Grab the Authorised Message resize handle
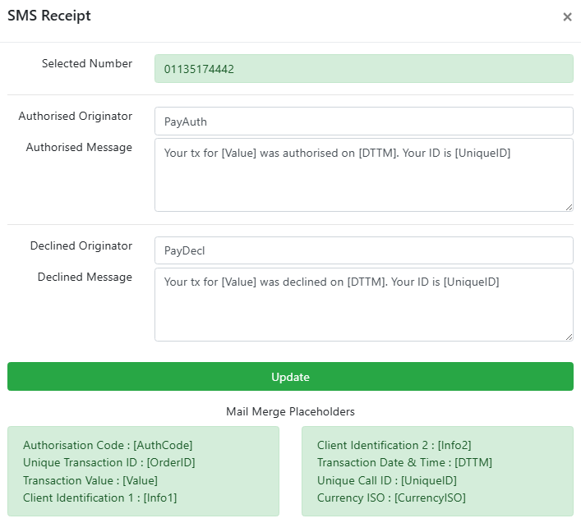 click(568, 206)
